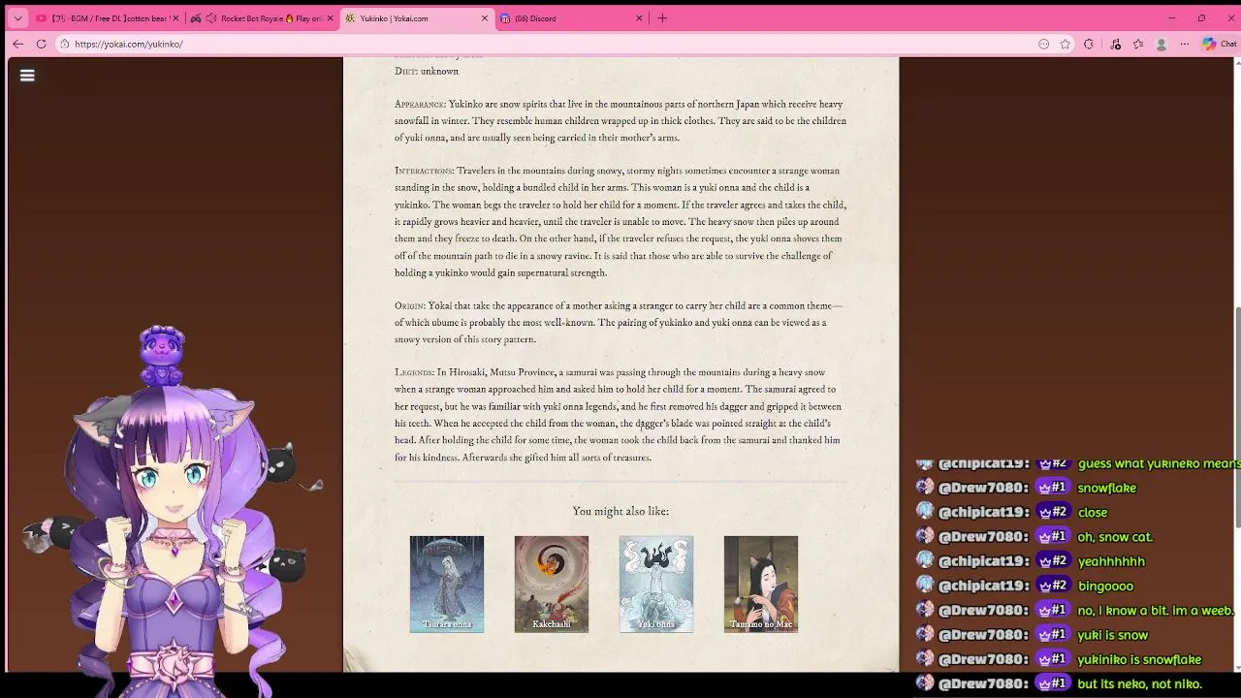Switch to the Discord tab
Screen dimensions: 1241x698
tap(572, 18)
